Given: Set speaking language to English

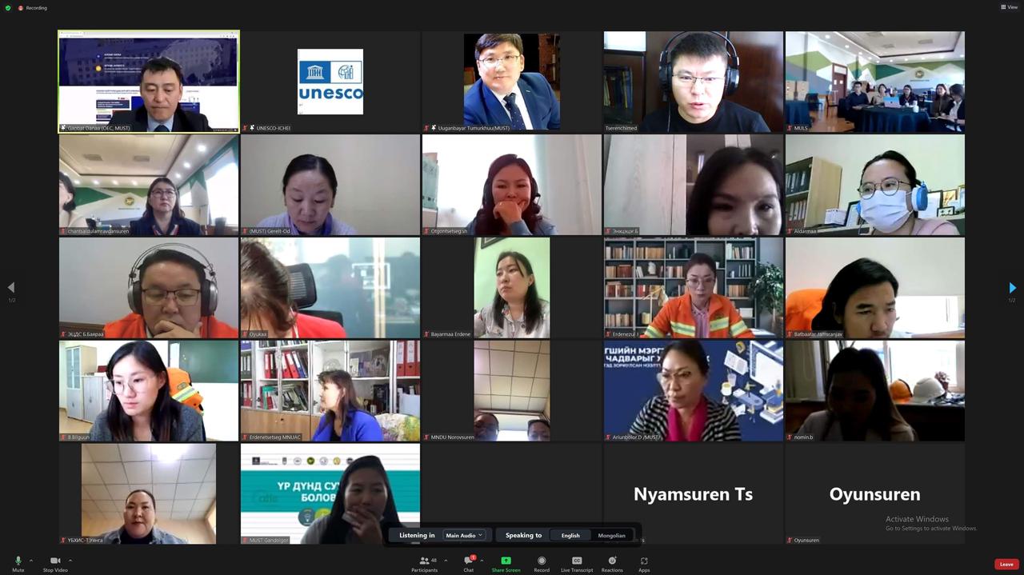Looking at the screenshot, I should (x=570, y=535).
